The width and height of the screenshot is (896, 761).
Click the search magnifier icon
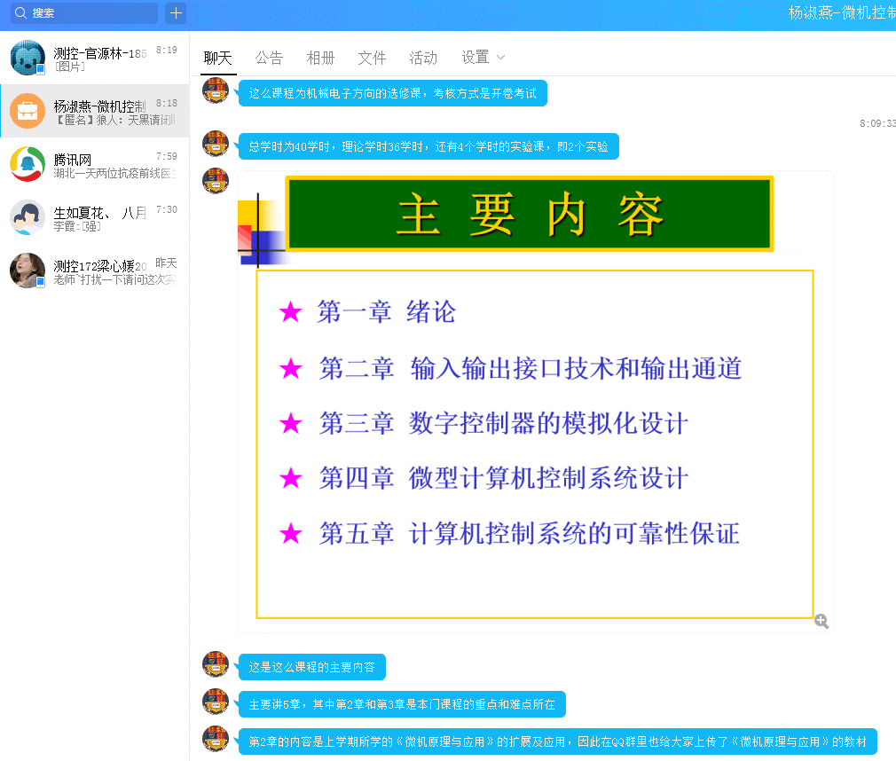[x=20, y=13]
